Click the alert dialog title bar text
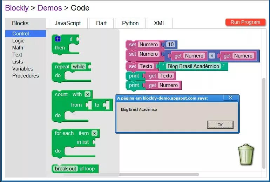Screen dimensions: 270x182 click(x=162, y=98)
